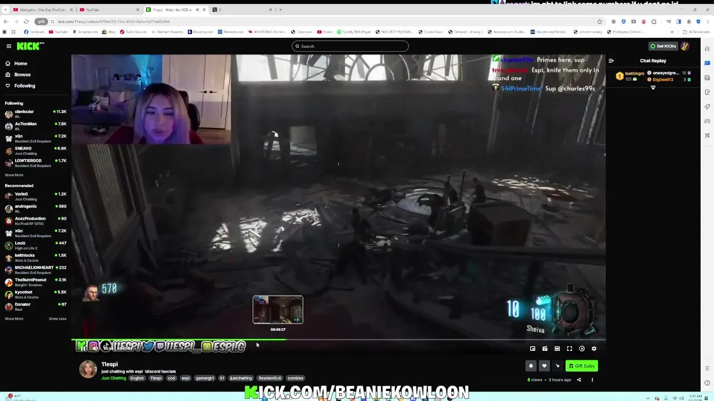Open more options three-dot menu
Viewport: 714px width, 401px height.
[592, 380]
